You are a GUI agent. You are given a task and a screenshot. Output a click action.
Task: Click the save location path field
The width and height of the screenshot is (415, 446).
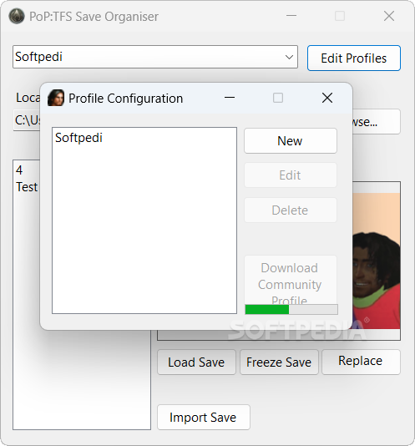tap(27, 120)
